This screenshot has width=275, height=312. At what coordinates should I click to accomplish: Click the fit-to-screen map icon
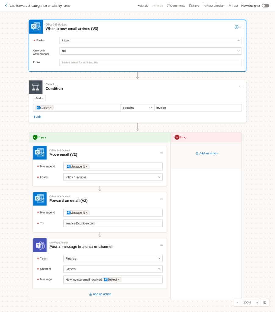pos(265,303)
